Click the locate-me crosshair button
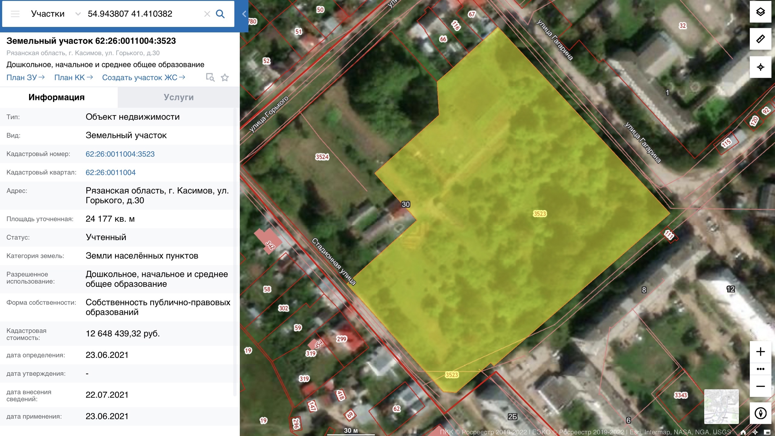Image resolution: width=775 pixels, height=436 pixels. click(x=760, y=67)
